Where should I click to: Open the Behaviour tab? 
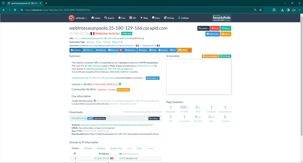(115, 50)
